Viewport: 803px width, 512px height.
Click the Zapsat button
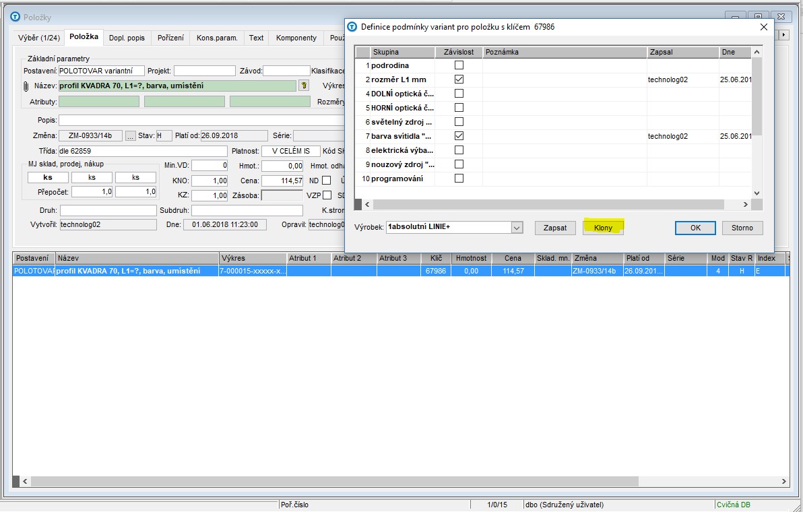555,228
